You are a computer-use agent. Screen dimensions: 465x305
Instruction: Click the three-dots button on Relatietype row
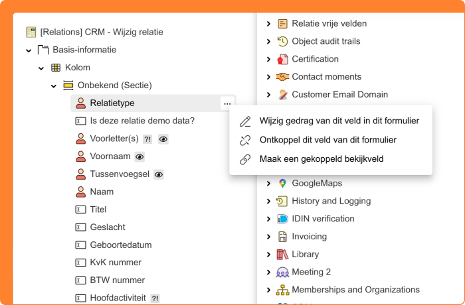[227, 103]
